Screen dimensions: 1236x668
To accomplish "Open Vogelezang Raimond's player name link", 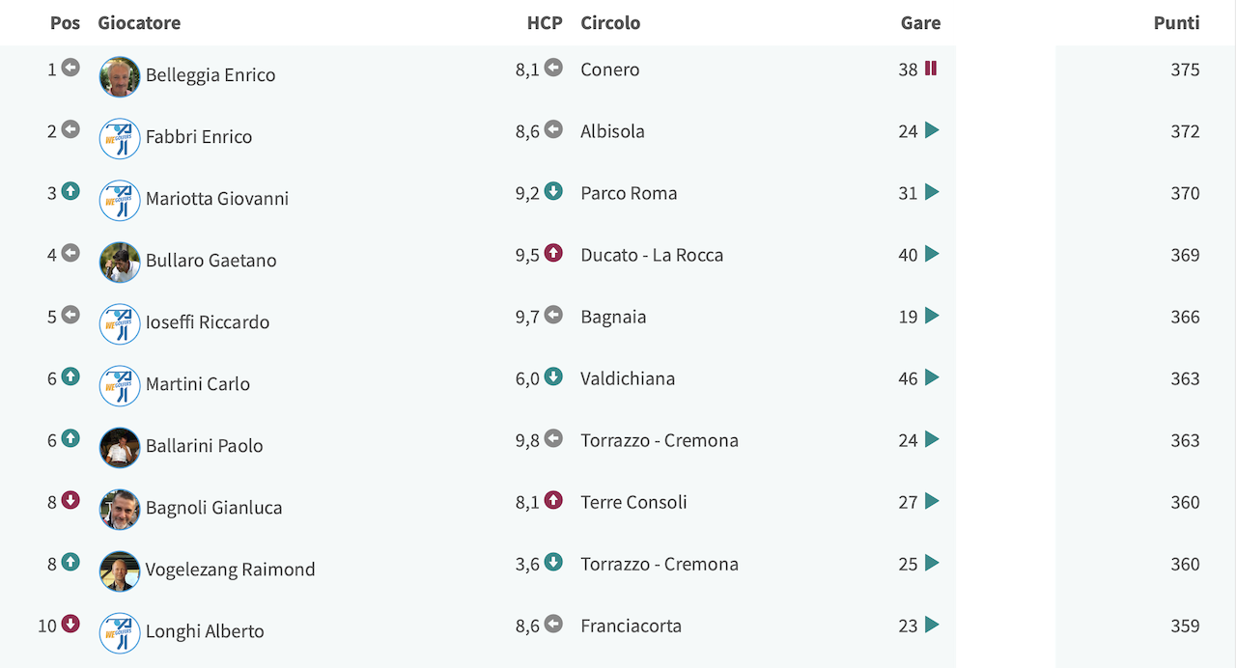I will pos(231,570).
